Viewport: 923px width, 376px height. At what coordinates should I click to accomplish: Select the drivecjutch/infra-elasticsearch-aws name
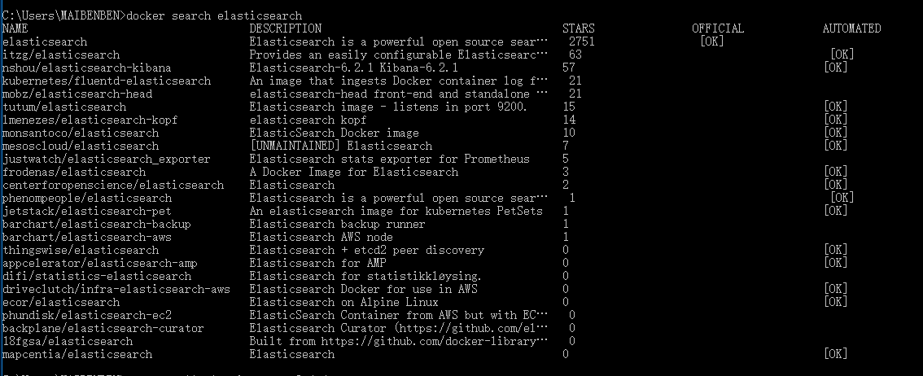pyautogui.click(x=116, y=289)
